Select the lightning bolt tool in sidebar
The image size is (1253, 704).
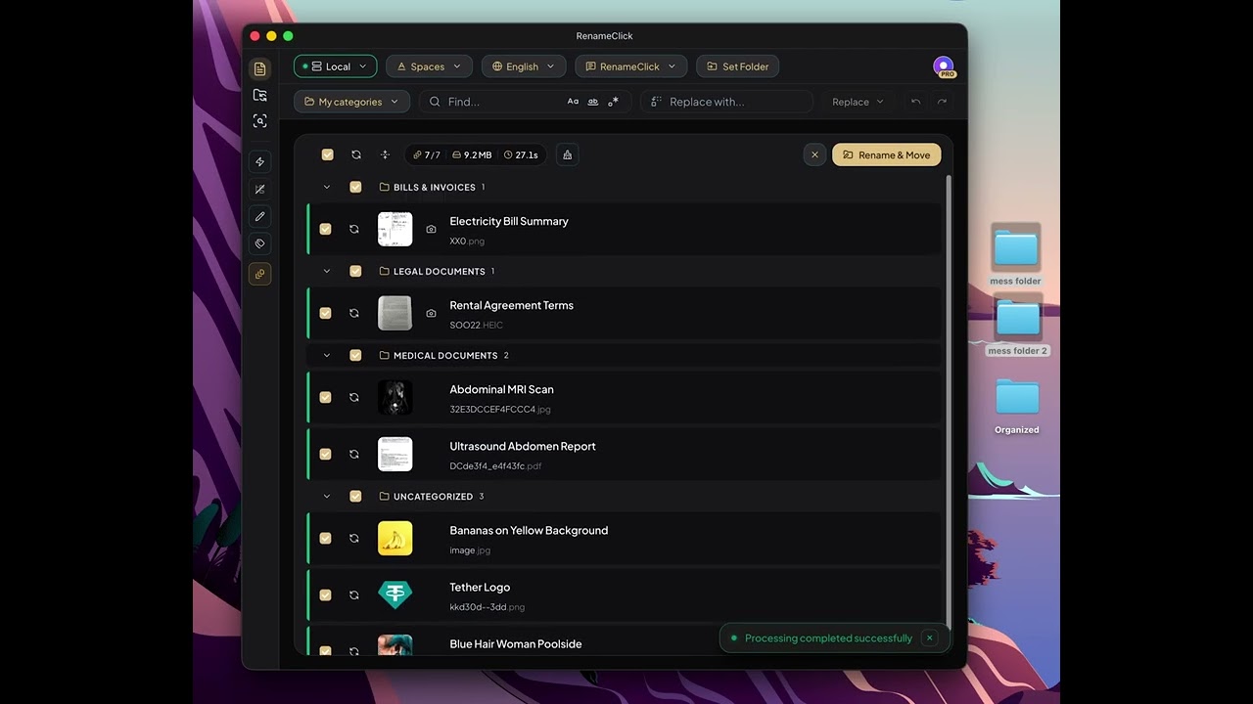point(259,162)
